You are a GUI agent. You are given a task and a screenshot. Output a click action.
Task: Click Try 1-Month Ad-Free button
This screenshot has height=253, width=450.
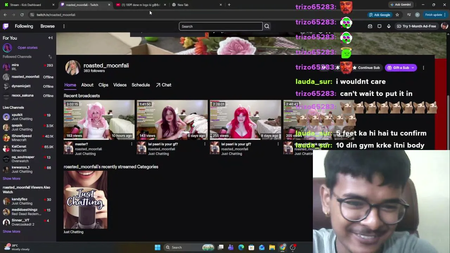click(x=417, y=26)
